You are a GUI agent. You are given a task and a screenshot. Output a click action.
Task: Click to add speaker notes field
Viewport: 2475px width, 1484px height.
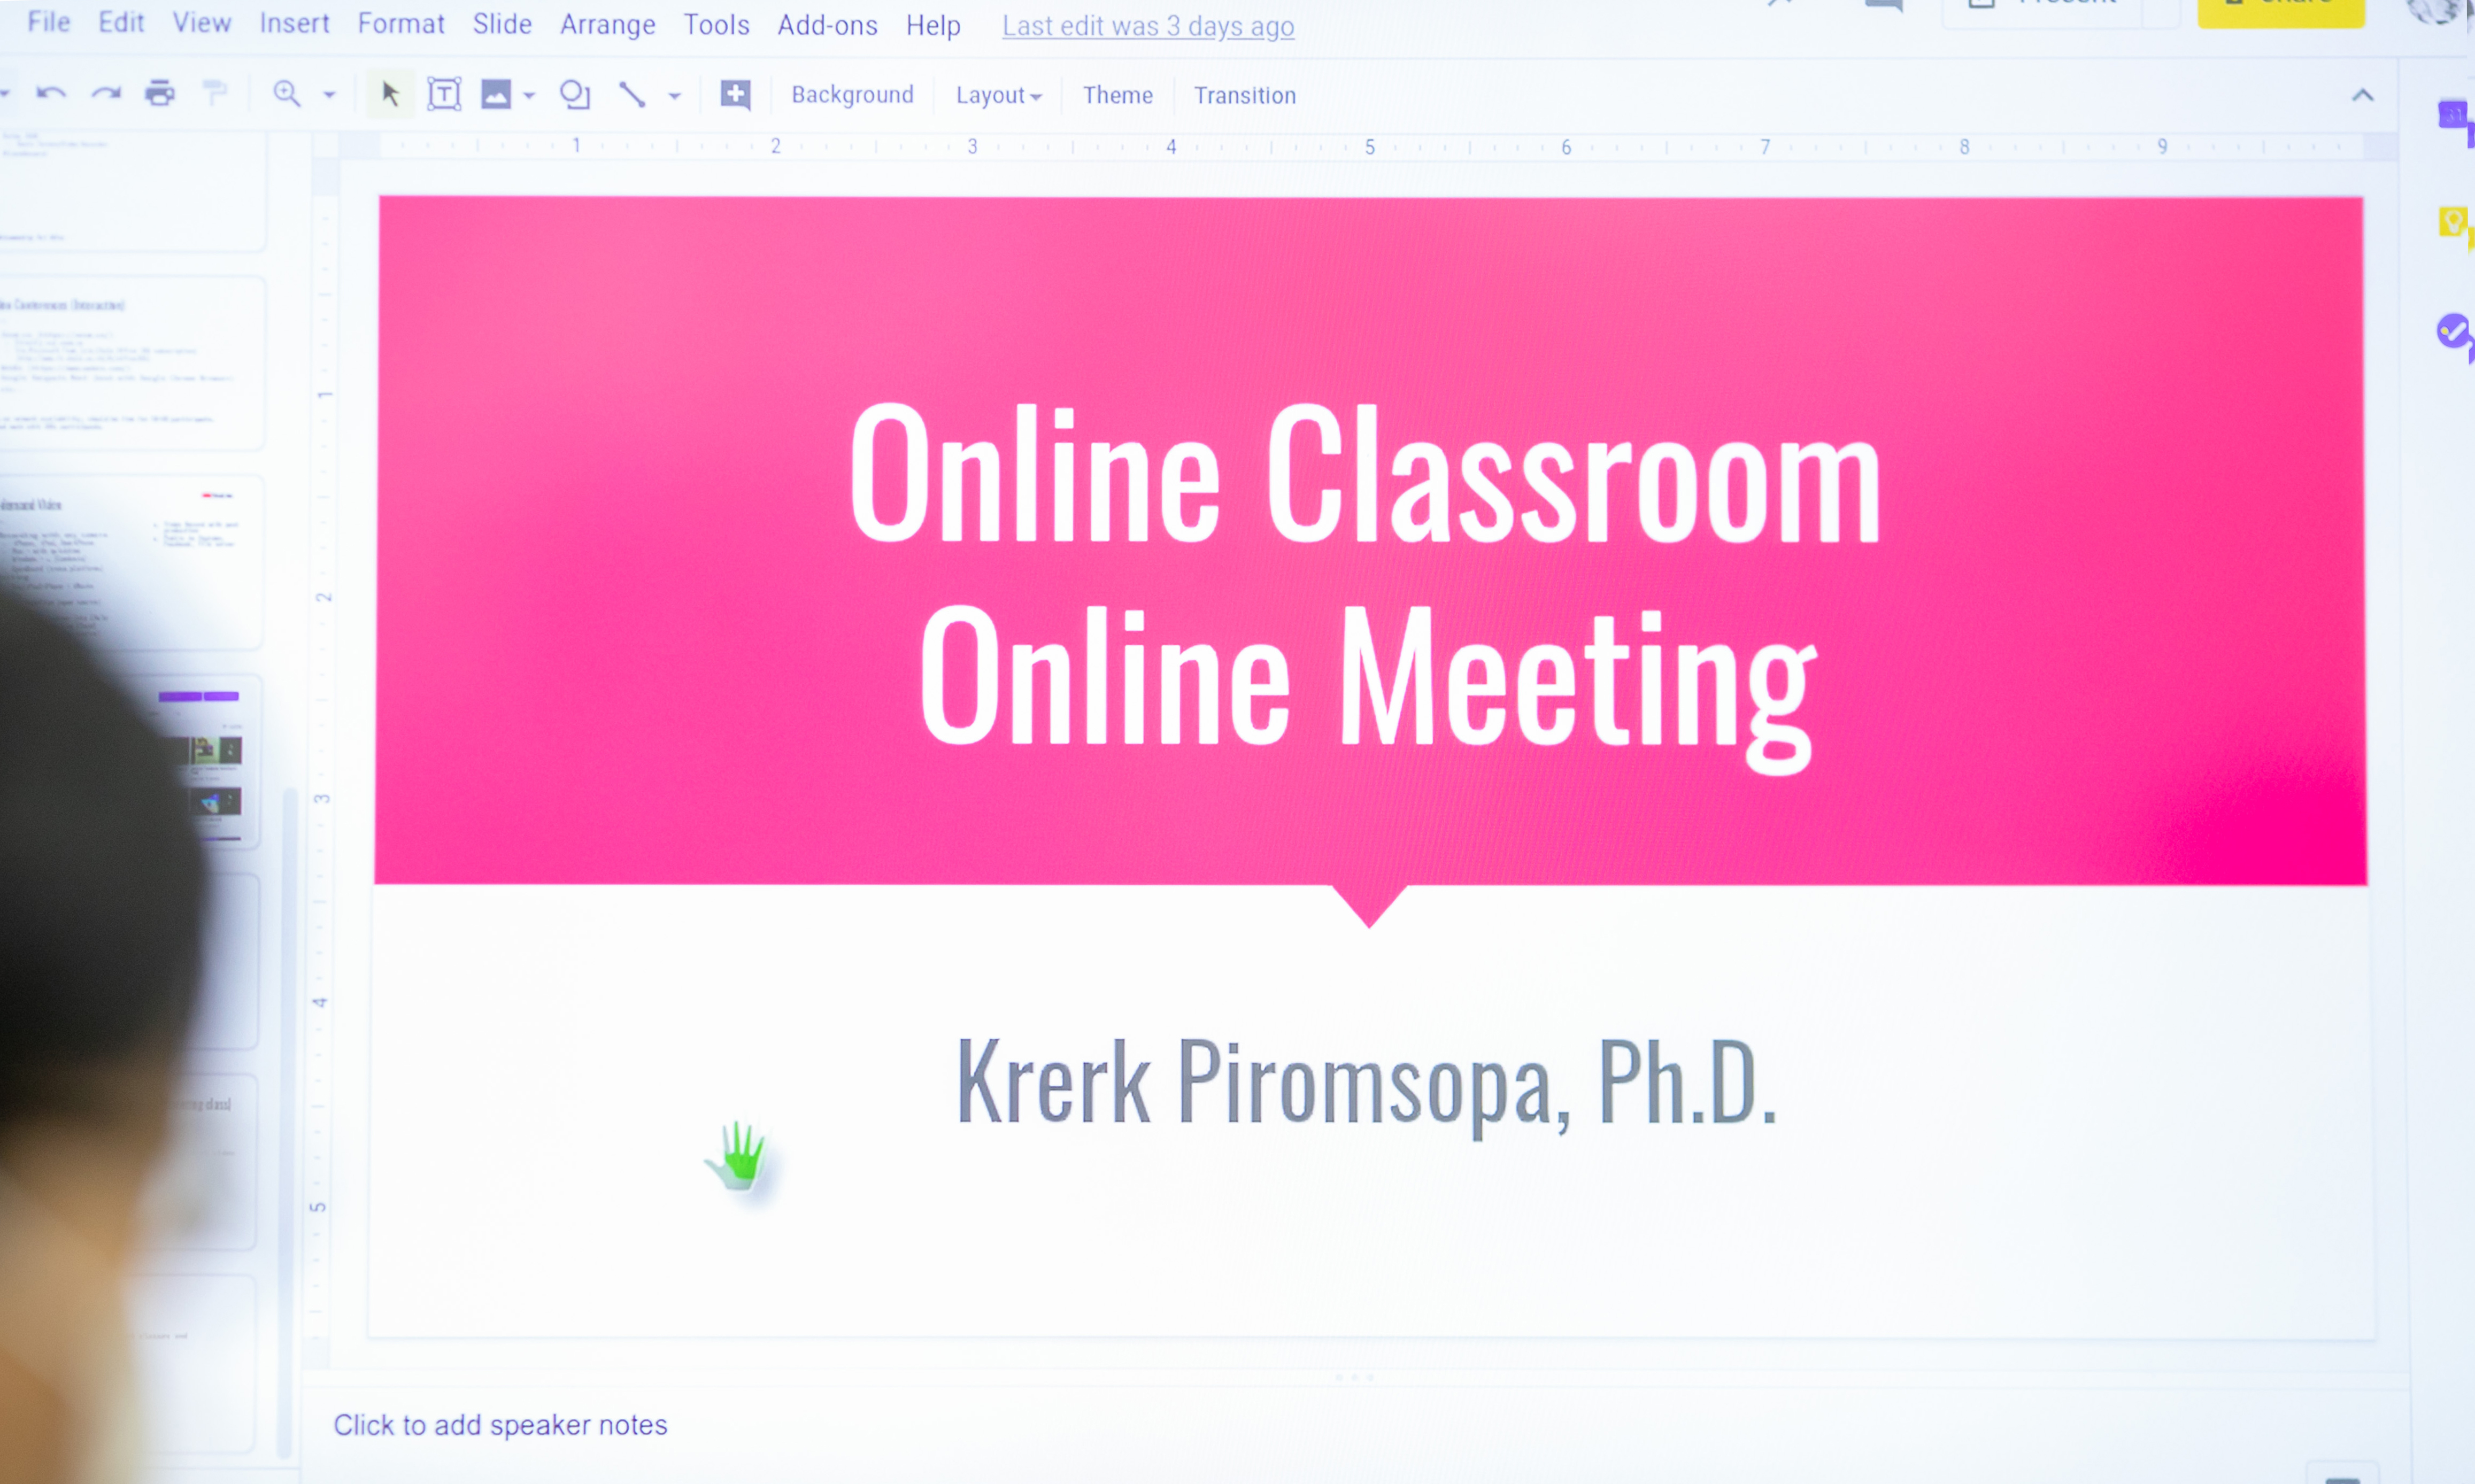(x=500, y=1424)
